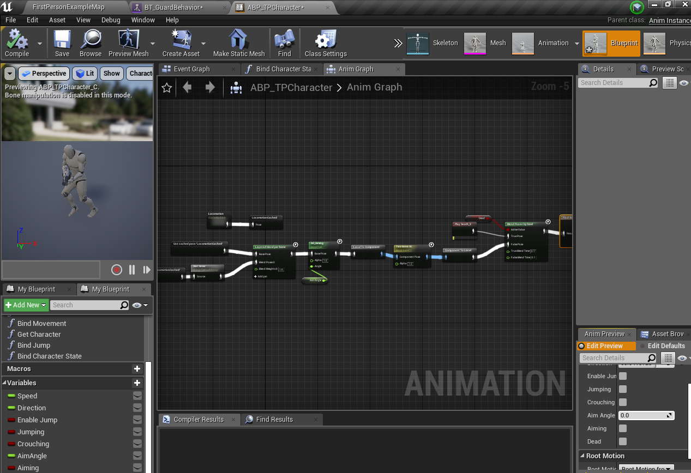The width and height of the screenshot is (691, 473).
Task: Click the Search Details input field
Action: 618,83
